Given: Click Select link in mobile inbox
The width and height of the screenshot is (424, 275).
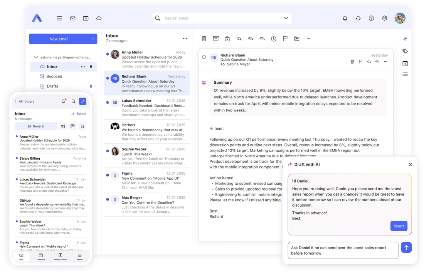Looking at the screenshot, I should (79, 114).
